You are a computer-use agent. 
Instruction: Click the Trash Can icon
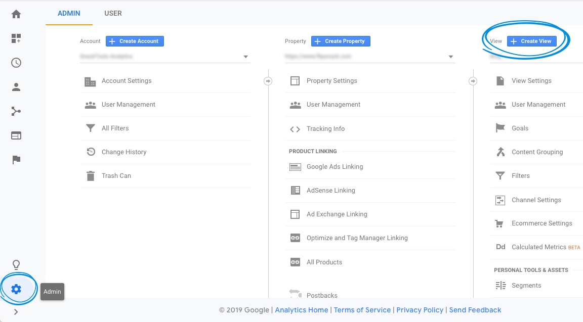[x=91, y=176]
